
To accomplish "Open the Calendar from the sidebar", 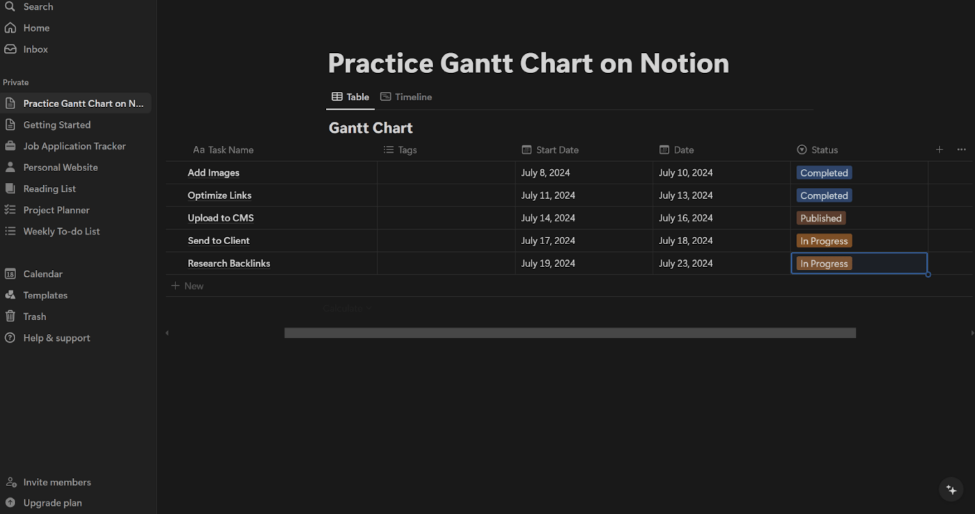I will pyautogui.click(x=43, y=273).
